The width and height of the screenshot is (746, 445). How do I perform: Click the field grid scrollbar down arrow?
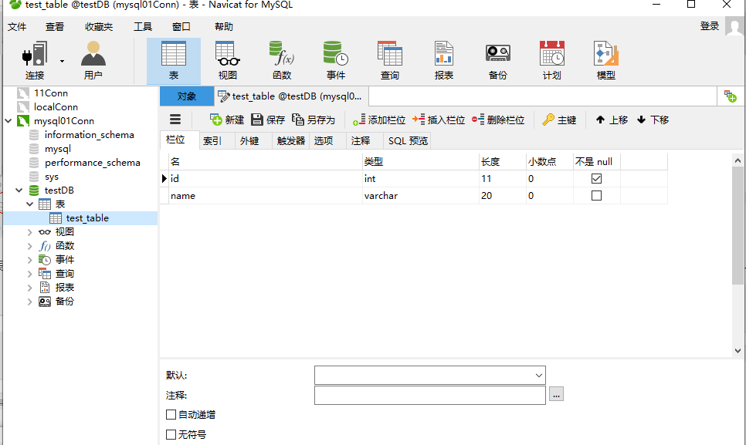[738, 351]
